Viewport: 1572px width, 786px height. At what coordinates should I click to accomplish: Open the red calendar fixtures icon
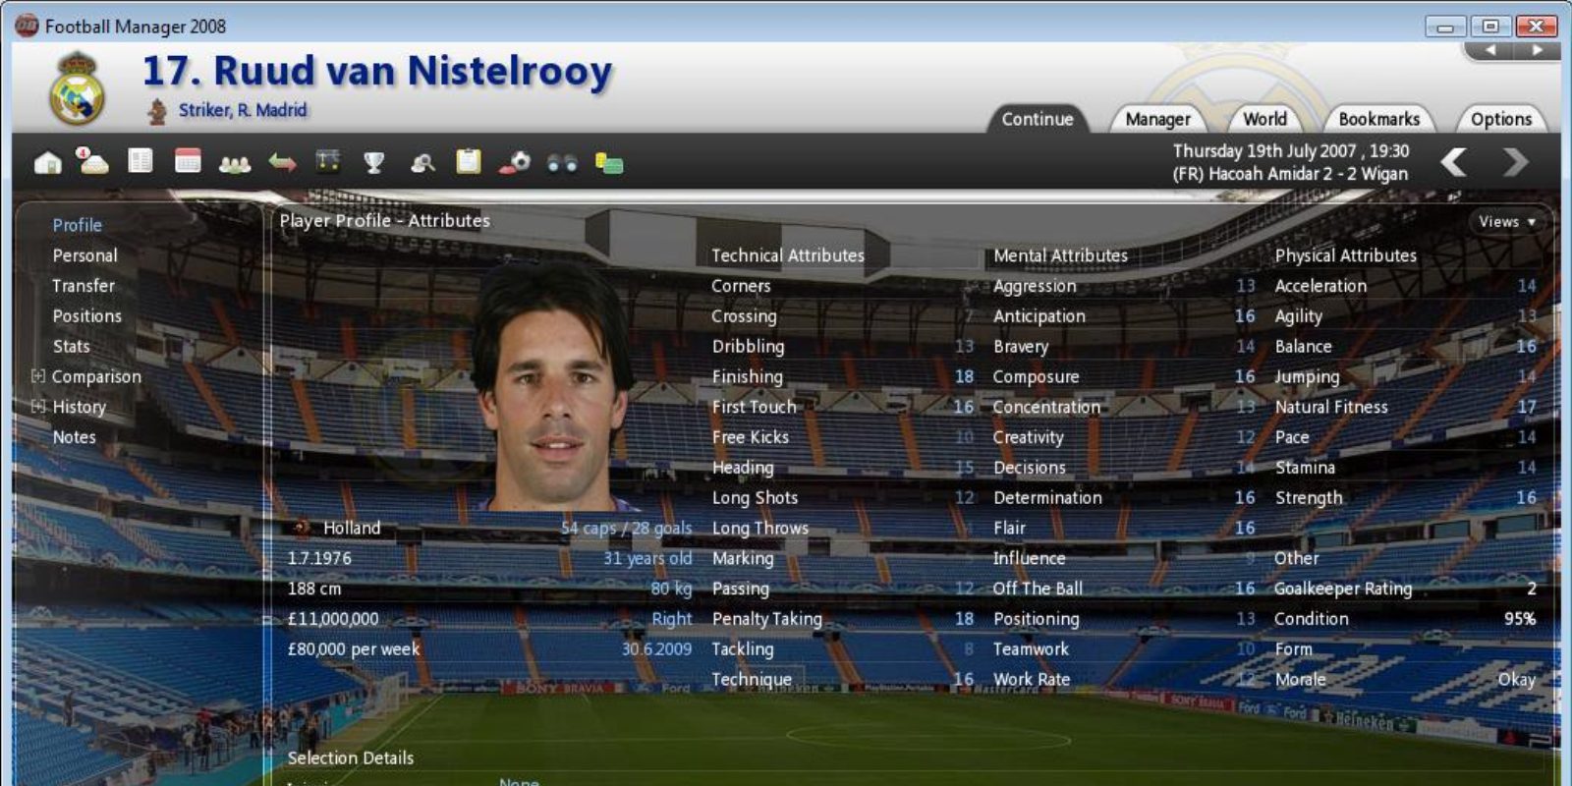[x=188, y=161]
